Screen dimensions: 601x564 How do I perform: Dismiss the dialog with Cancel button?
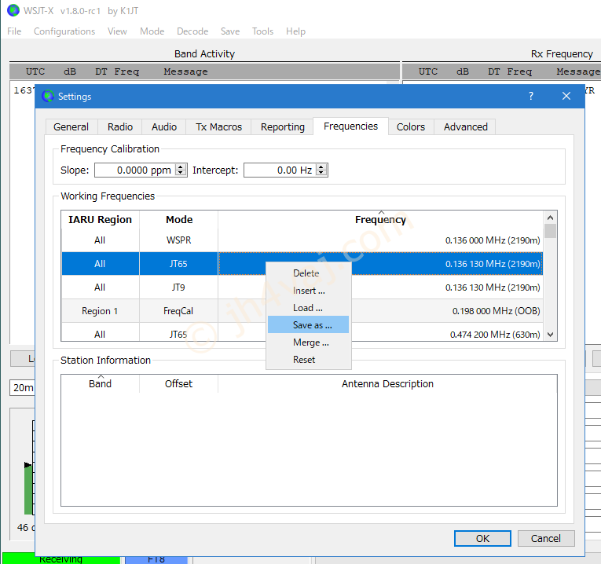pyautogui.click(x=546, y=538)
